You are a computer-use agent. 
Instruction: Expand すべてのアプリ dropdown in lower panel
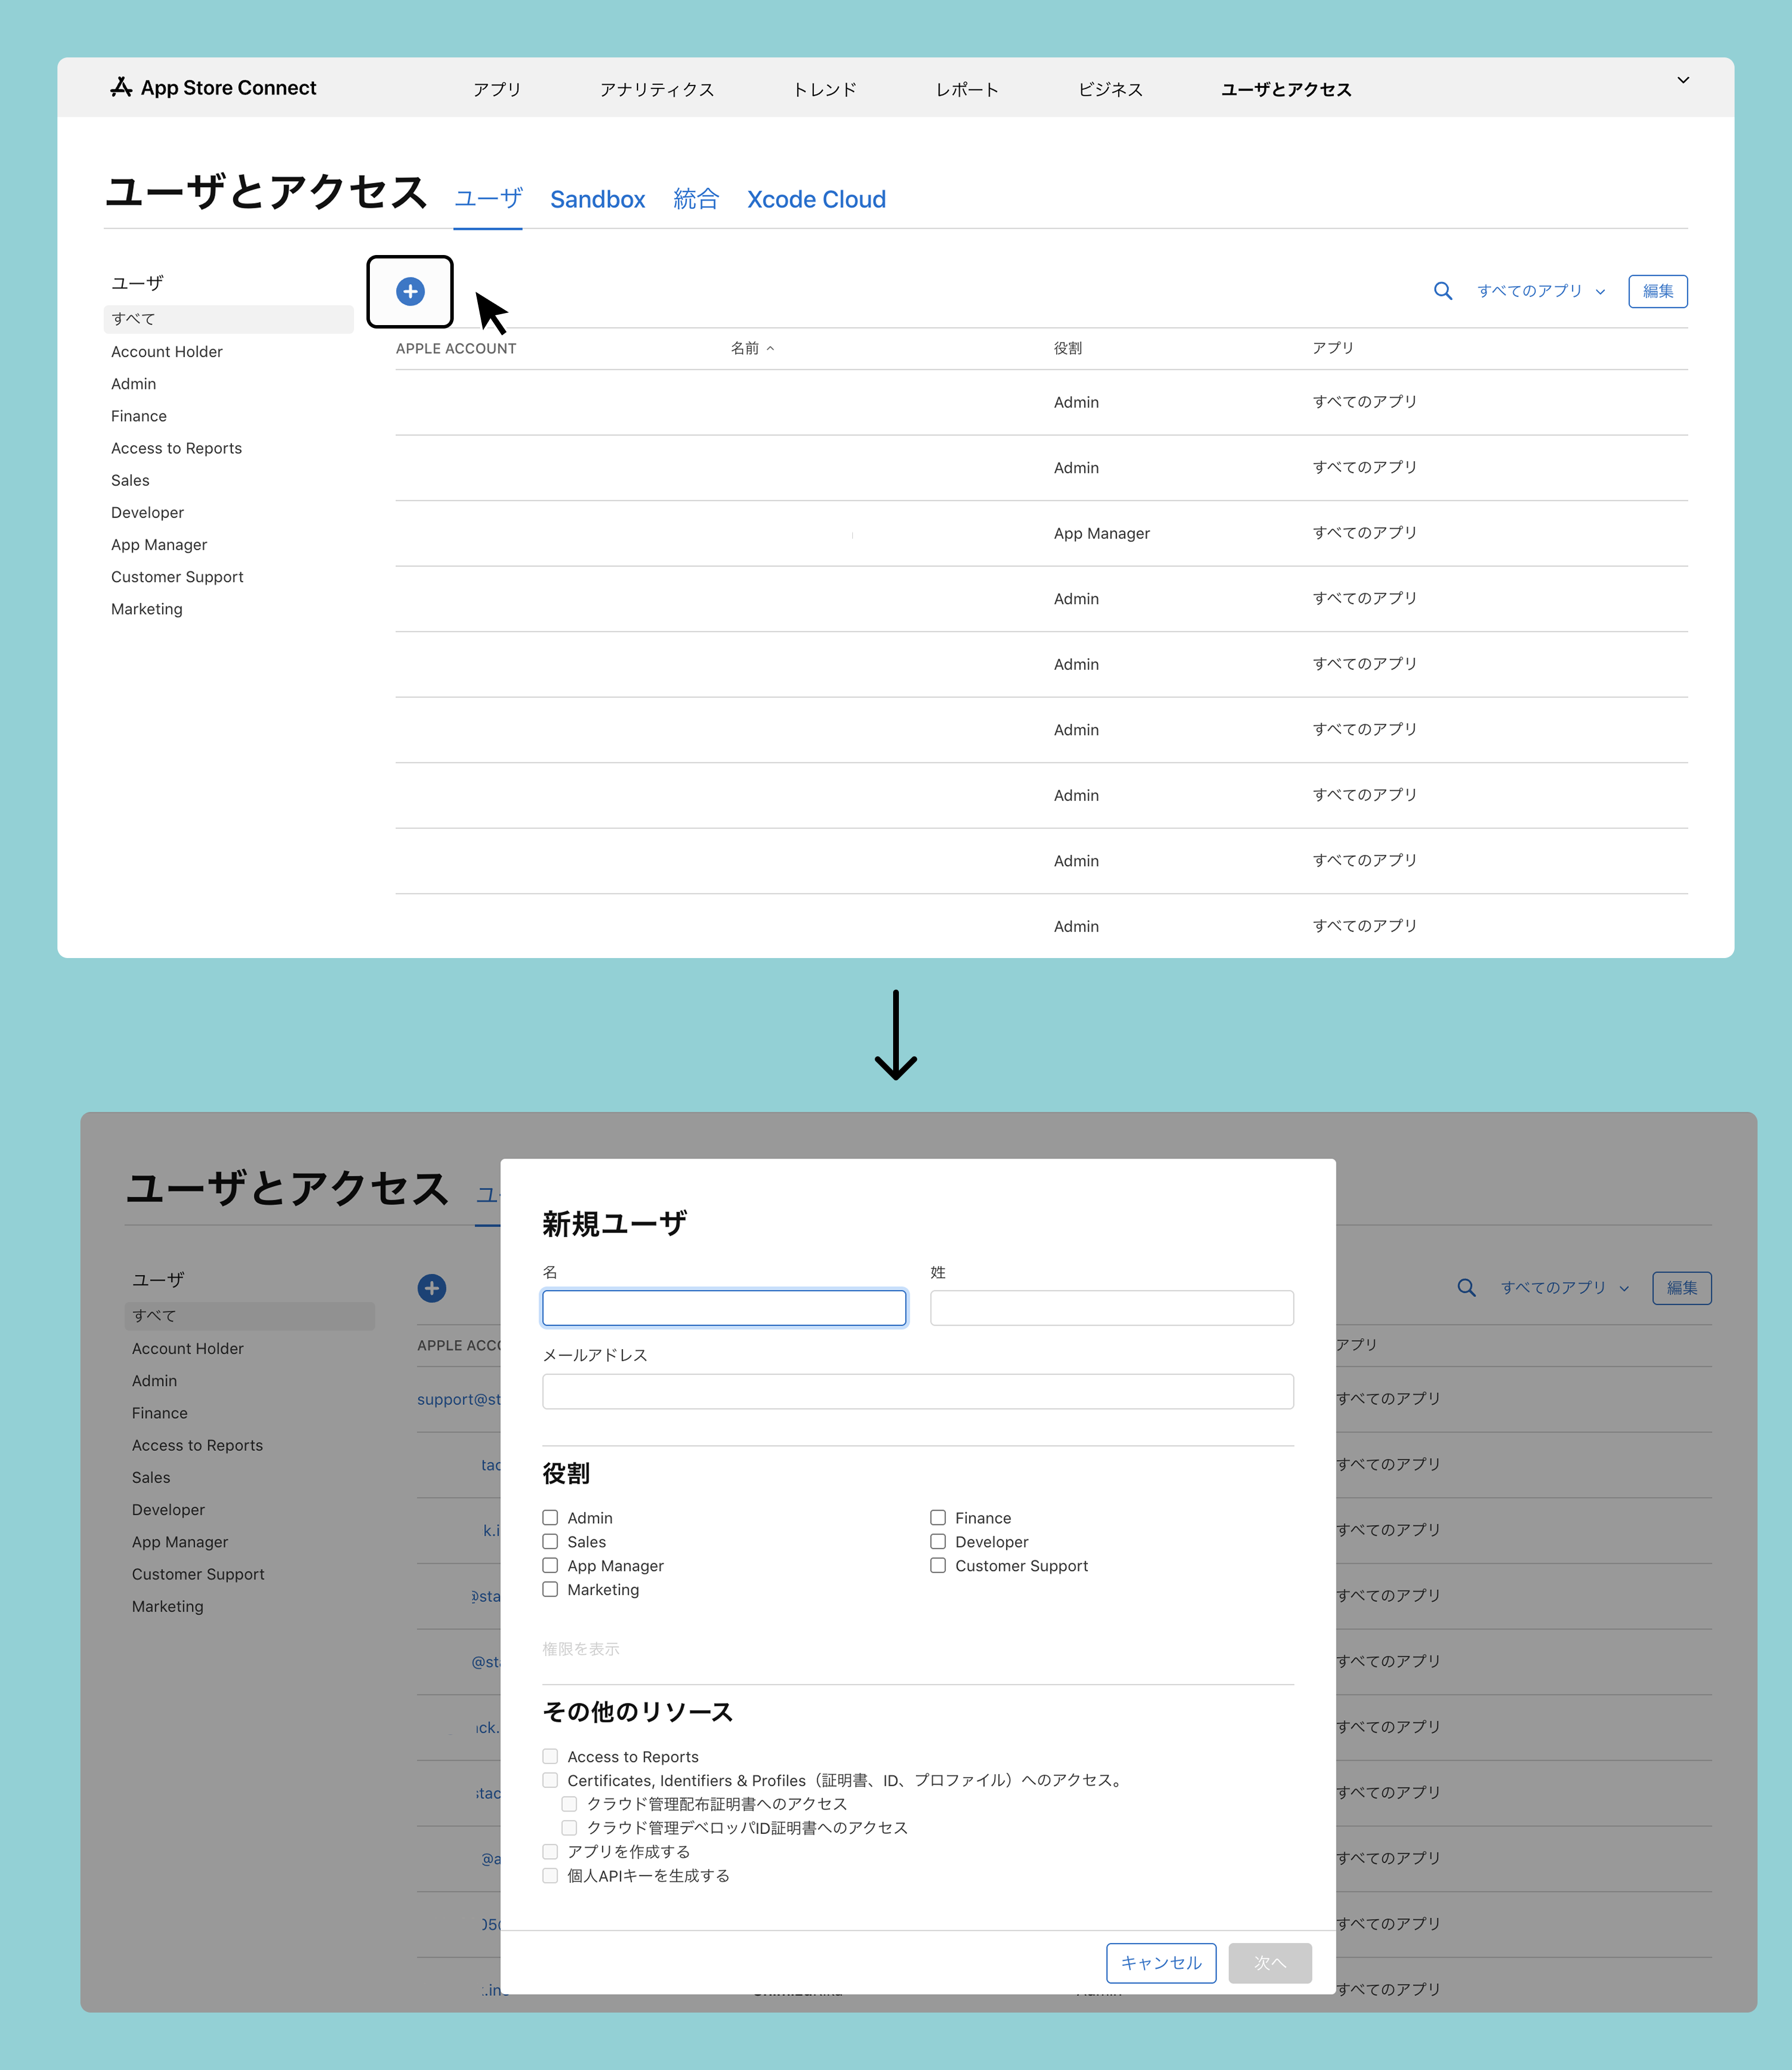[x=1564, y=1288]
